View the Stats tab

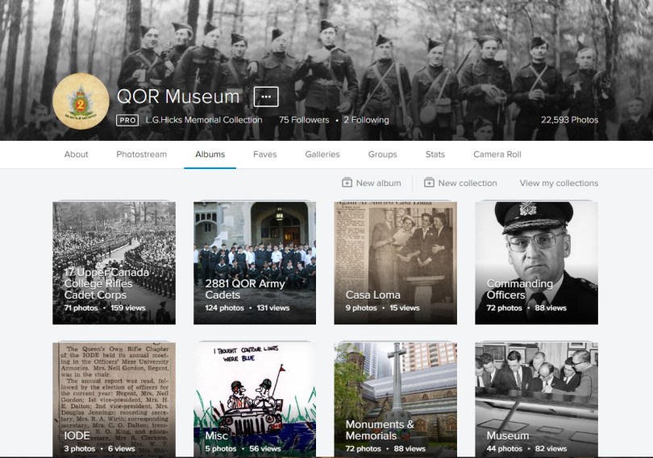[435, 155]
